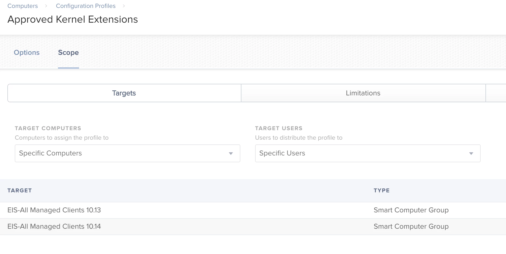This screenshot has height=254, width=506.
Task: Open the Computers breadcrumb link
Action: (23, 6)
